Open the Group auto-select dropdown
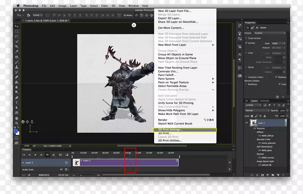303x194 pixels. [37, 15]
